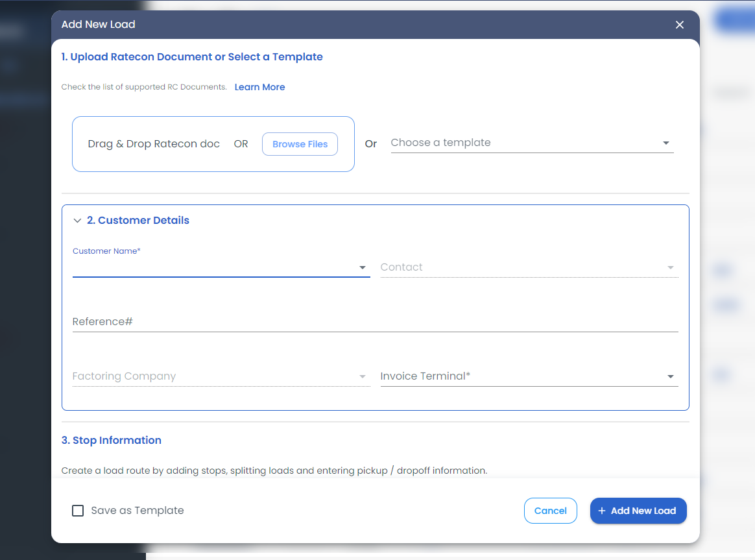Click the Cancel button
Screen dimensions: 755x560
(x=551, y=511)
